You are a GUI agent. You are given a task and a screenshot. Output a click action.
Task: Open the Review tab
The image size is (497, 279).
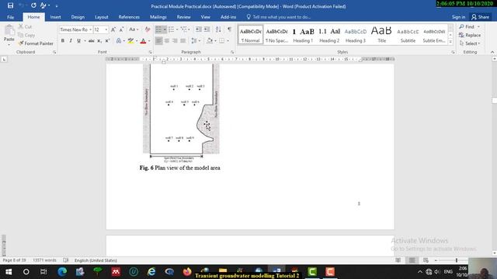point(183,17)
